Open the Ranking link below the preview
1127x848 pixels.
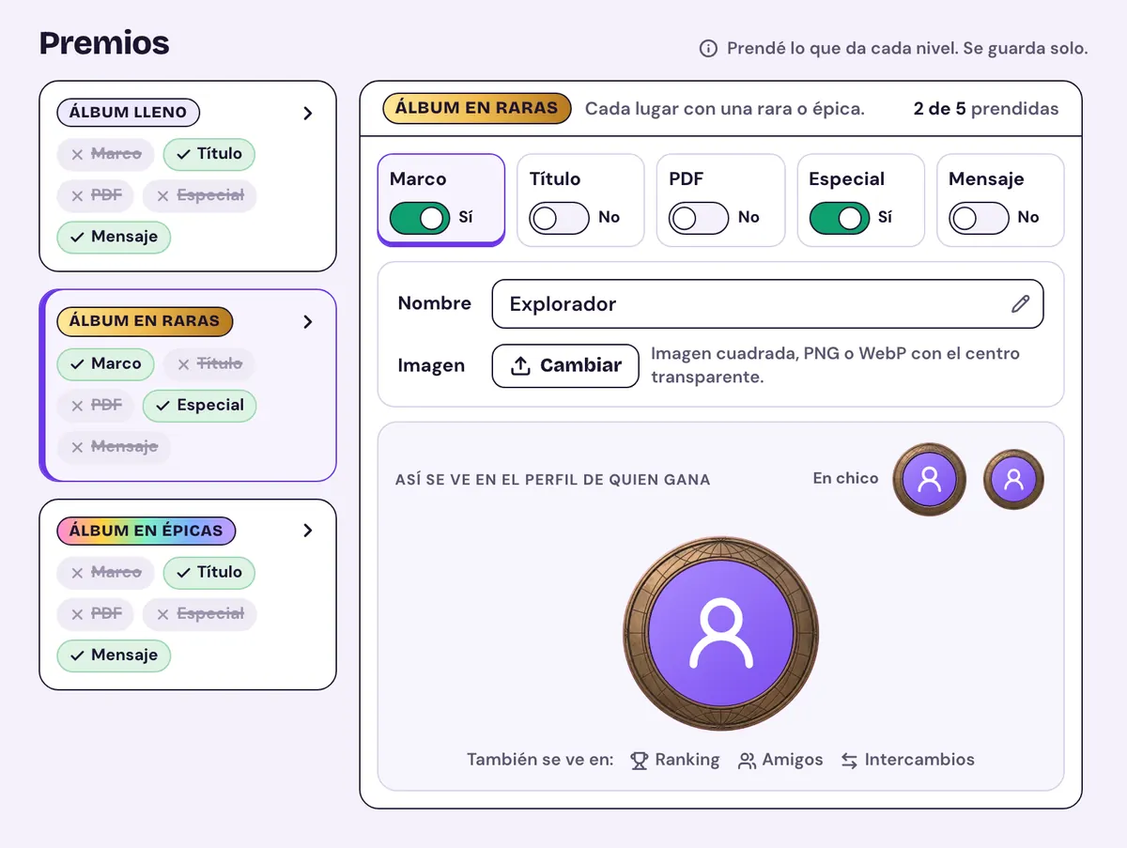[x=675, y=761]
